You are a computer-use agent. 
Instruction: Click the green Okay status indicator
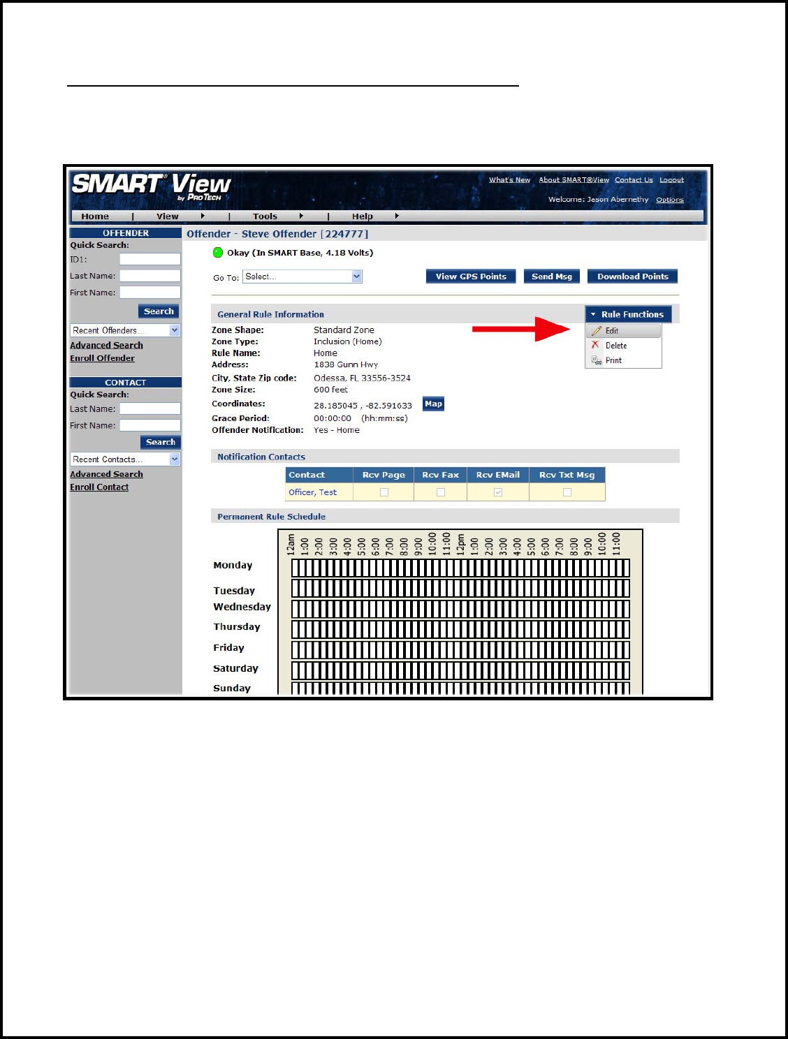click(x=218, y=253)
